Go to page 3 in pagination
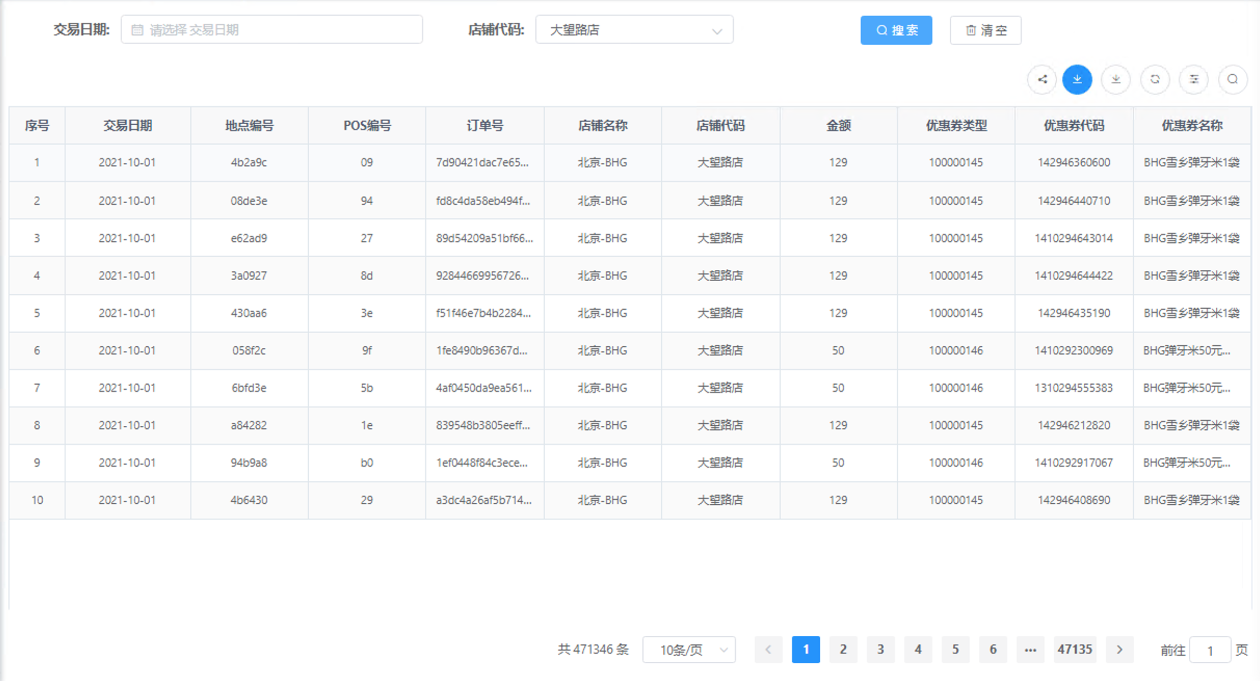The image size is (1260, 681). coord(881,649)
